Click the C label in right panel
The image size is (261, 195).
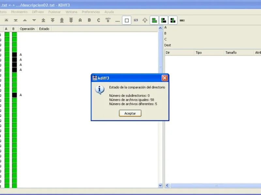(165, 39)
